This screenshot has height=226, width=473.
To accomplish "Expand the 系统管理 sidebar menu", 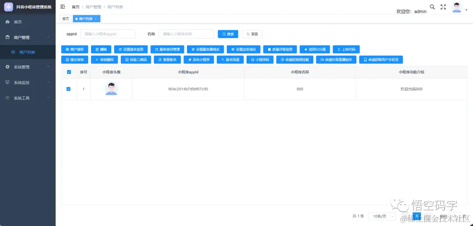I will pyautogui.click(x=28, y=67).
